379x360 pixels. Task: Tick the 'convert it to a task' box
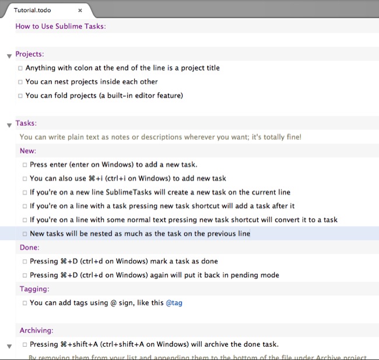coord(24,220)
